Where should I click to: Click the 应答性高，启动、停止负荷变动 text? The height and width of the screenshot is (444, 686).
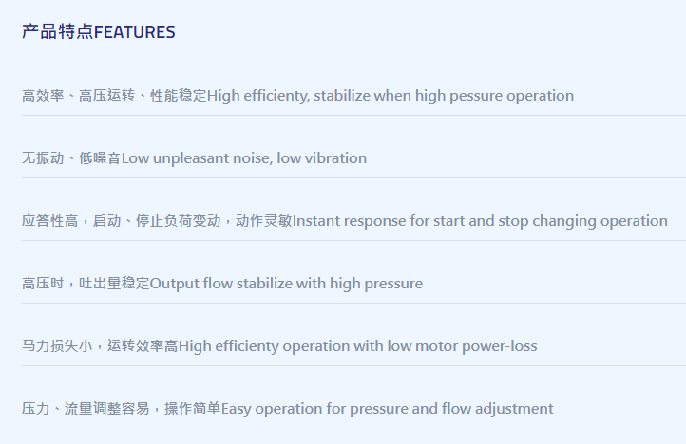click(x=122, y=221)
